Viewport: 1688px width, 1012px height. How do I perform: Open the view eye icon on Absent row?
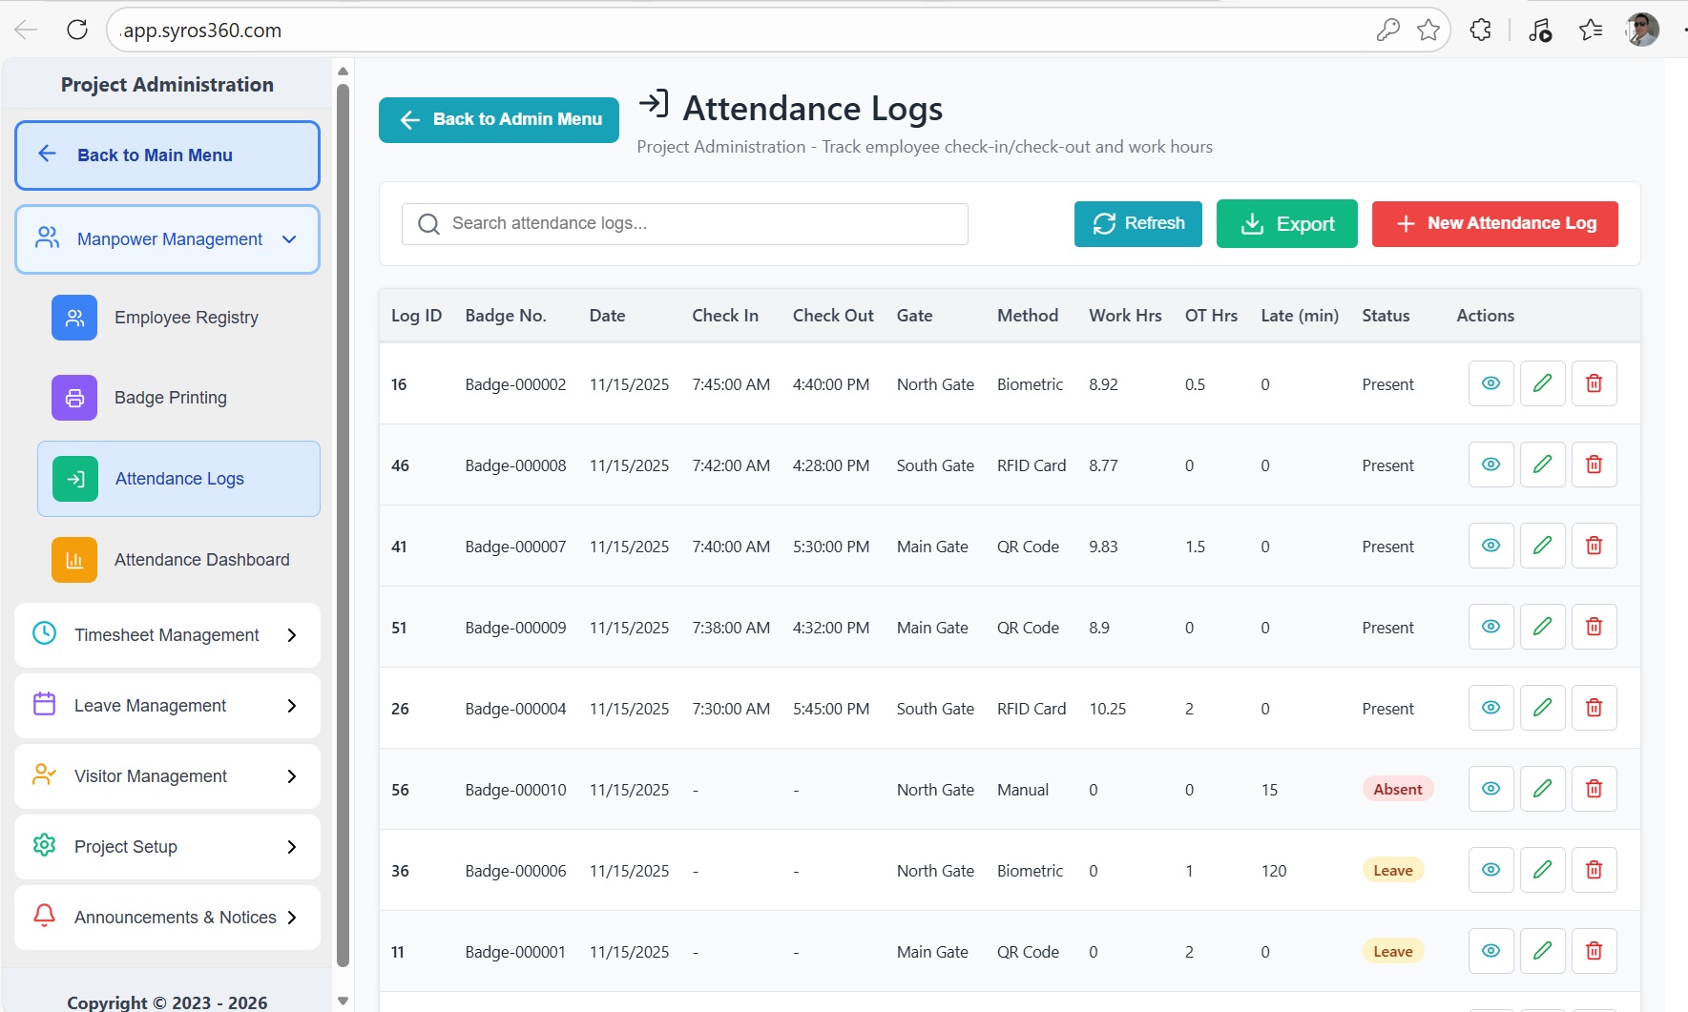pos(1490,788)
